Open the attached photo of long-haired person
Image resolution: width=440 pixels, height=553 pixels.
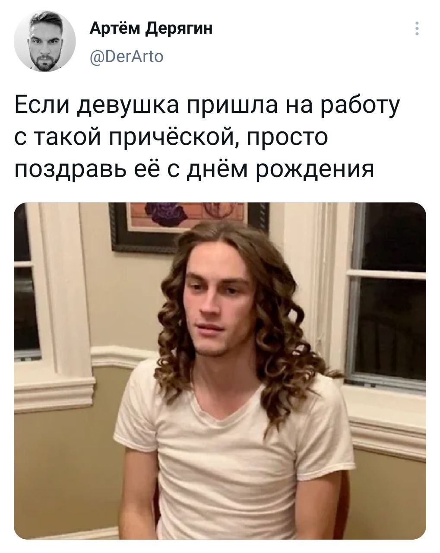tap(220, 371)
